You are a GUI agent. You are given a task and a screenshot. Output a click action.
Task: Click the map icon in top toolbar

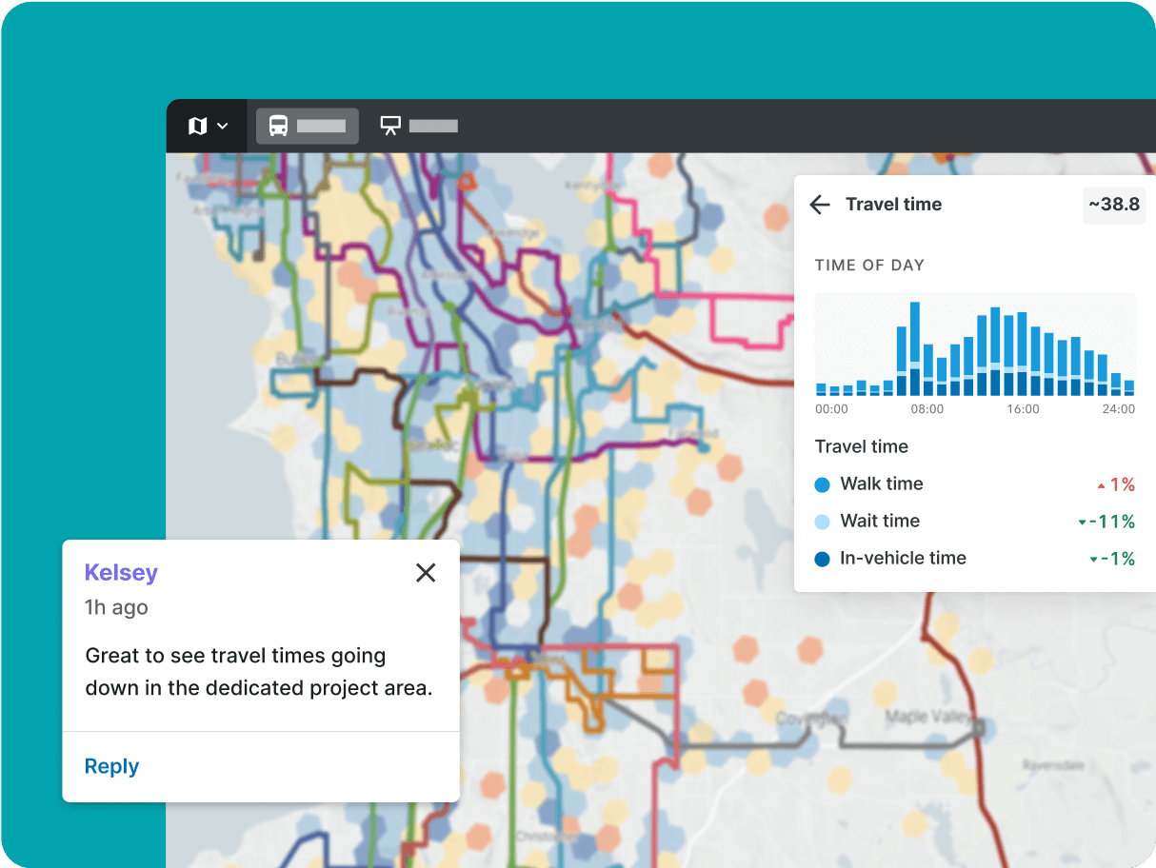point(197,126)
